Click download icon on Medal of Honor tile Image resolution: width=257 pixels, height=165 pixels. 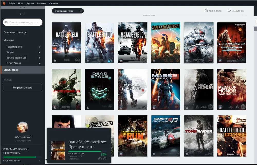click(187, 107)
